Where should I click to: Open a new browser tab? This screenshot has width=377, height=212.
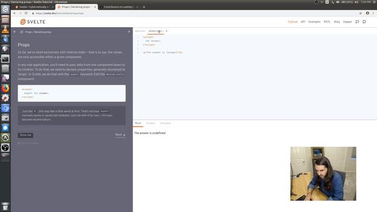[x=144, y=7]
